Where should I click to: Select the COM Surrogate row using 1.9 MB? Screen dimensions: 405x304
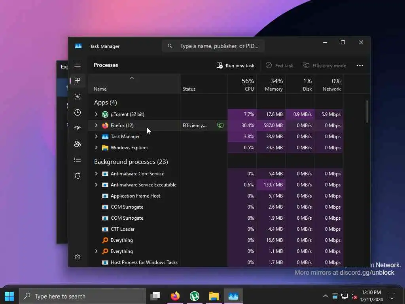tap(216, 218)
